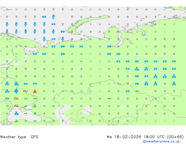
Task: Click red wave symbol beside the warning triangle
Action: [26, 91]
